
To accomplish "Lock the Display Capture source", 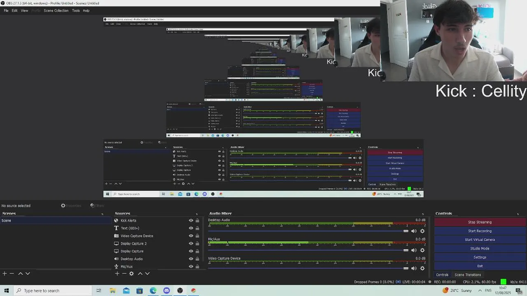I will click(x=197, y=251).
